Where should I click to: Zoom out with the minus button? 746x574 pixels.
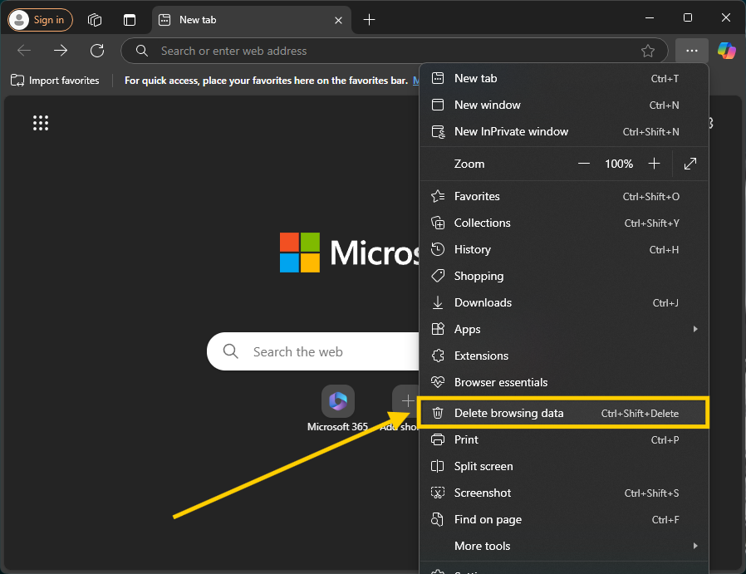tap(584, 164)
